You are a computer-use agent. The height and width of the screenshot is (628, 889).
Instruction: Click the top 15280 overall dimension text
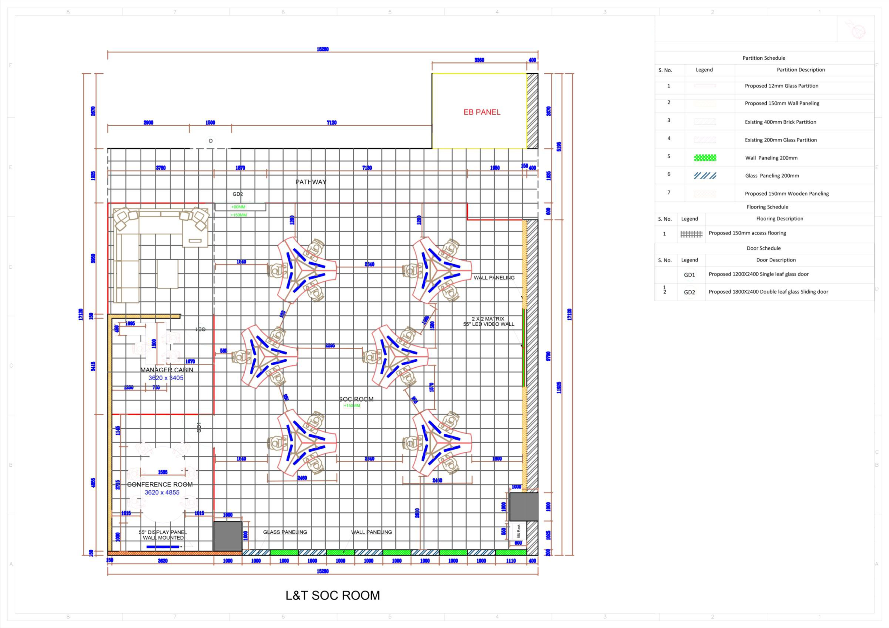point(322,49)
